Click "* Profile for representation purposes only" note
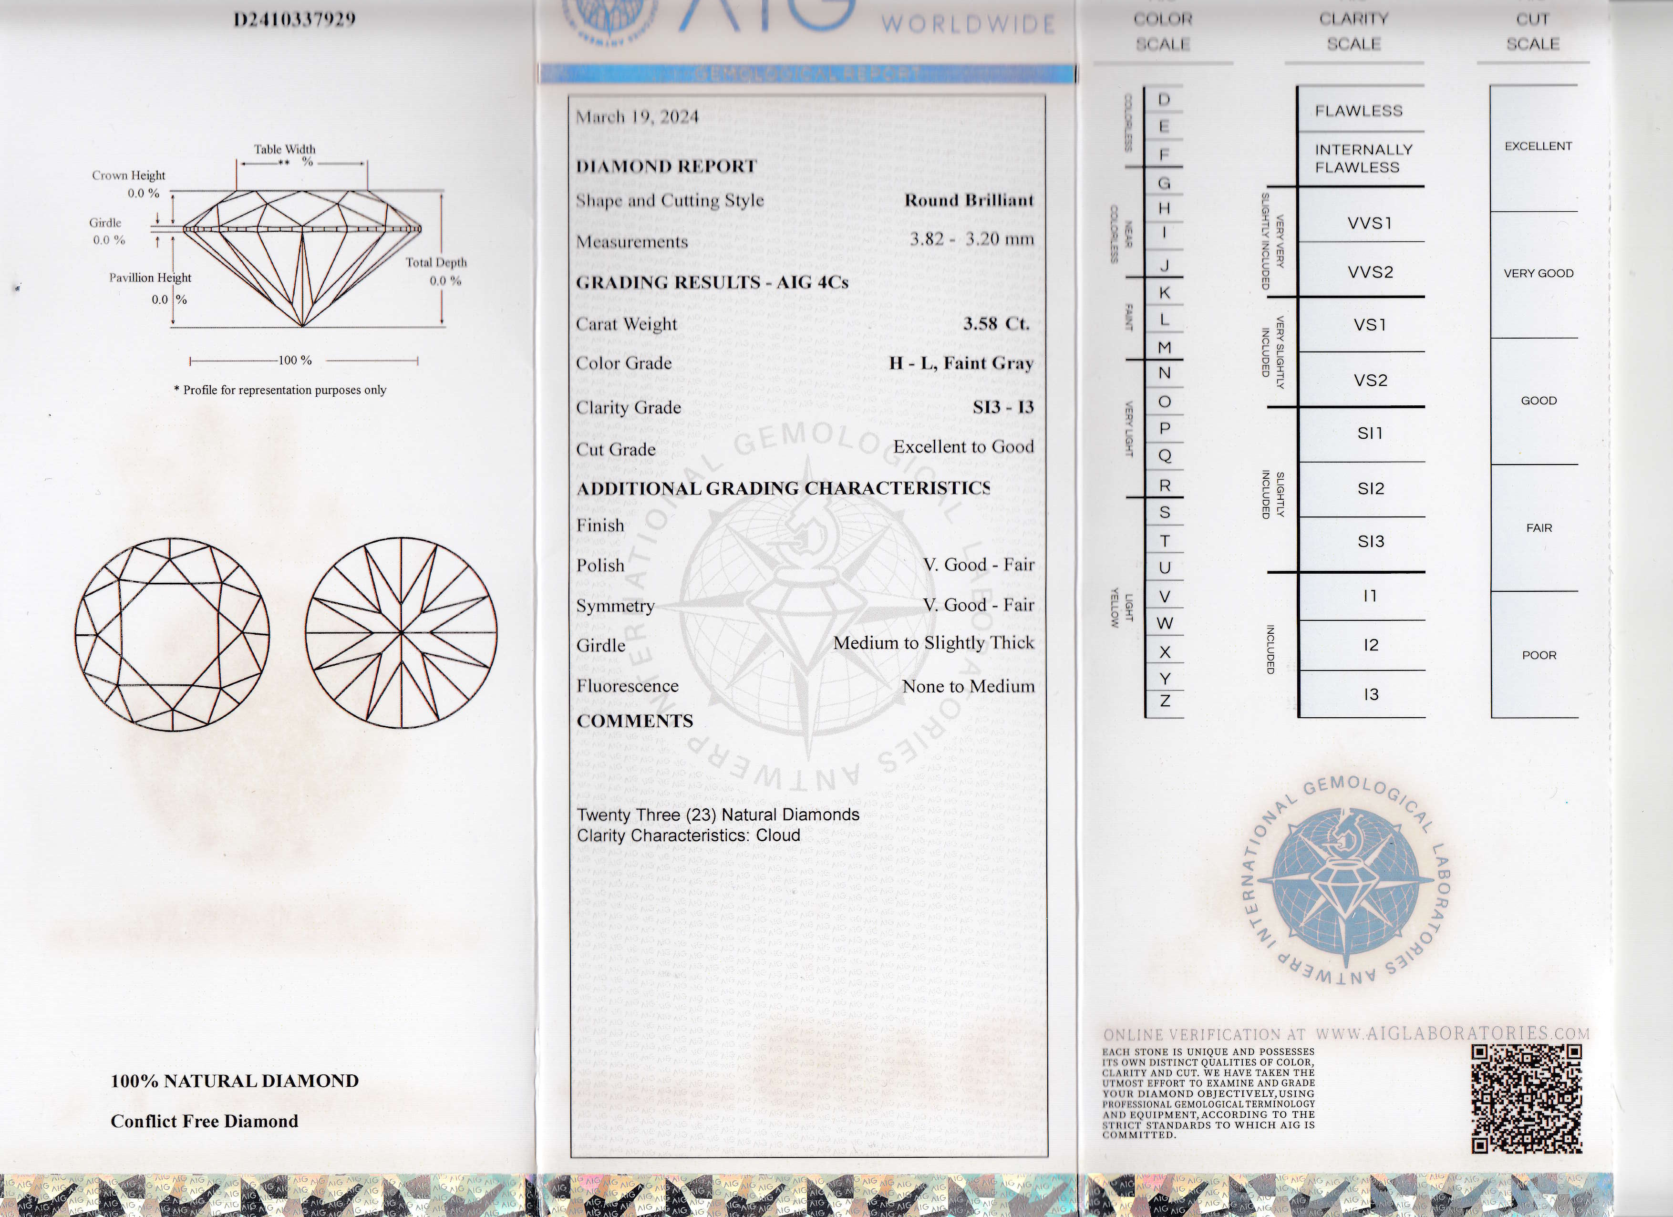Image resolution: width=1673 pixels, height=1217 pixels. coord(280,390)
